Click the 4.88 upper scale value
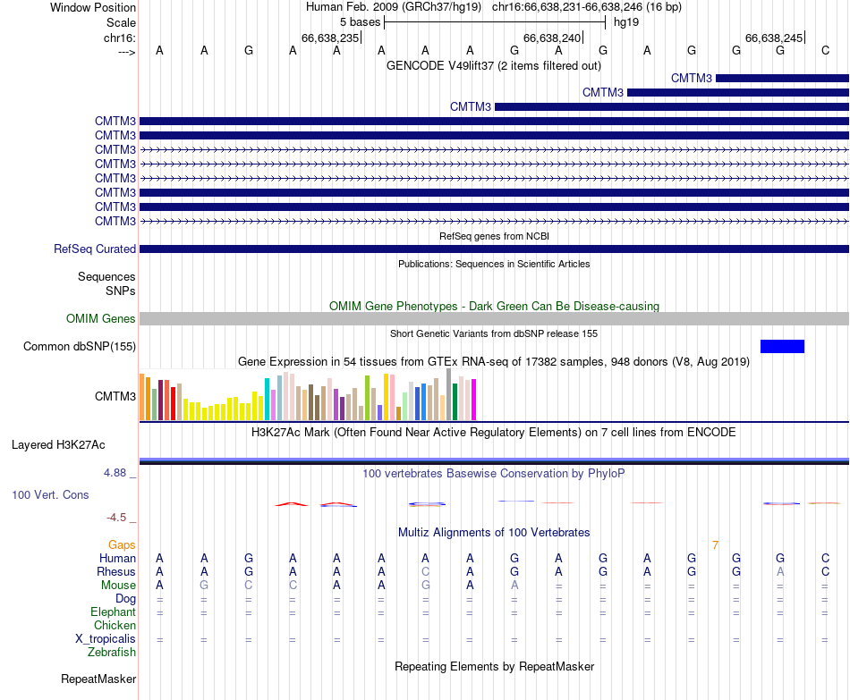The width and height of the screenshot is (850, 700). 115,473
